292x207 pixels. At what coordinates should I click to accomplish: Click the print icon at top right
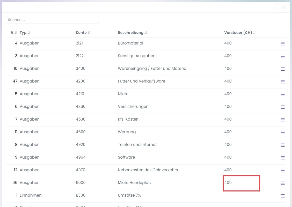[284, 8]
